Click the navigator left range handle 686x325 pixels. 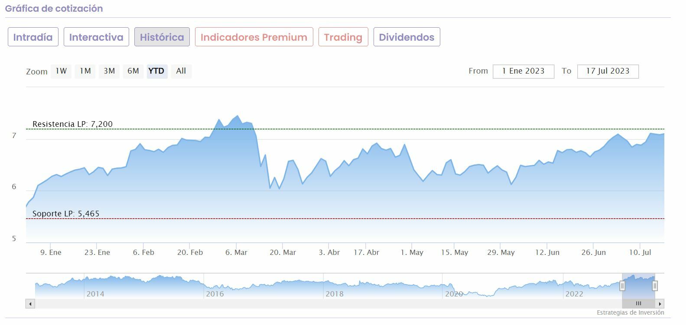622,286
